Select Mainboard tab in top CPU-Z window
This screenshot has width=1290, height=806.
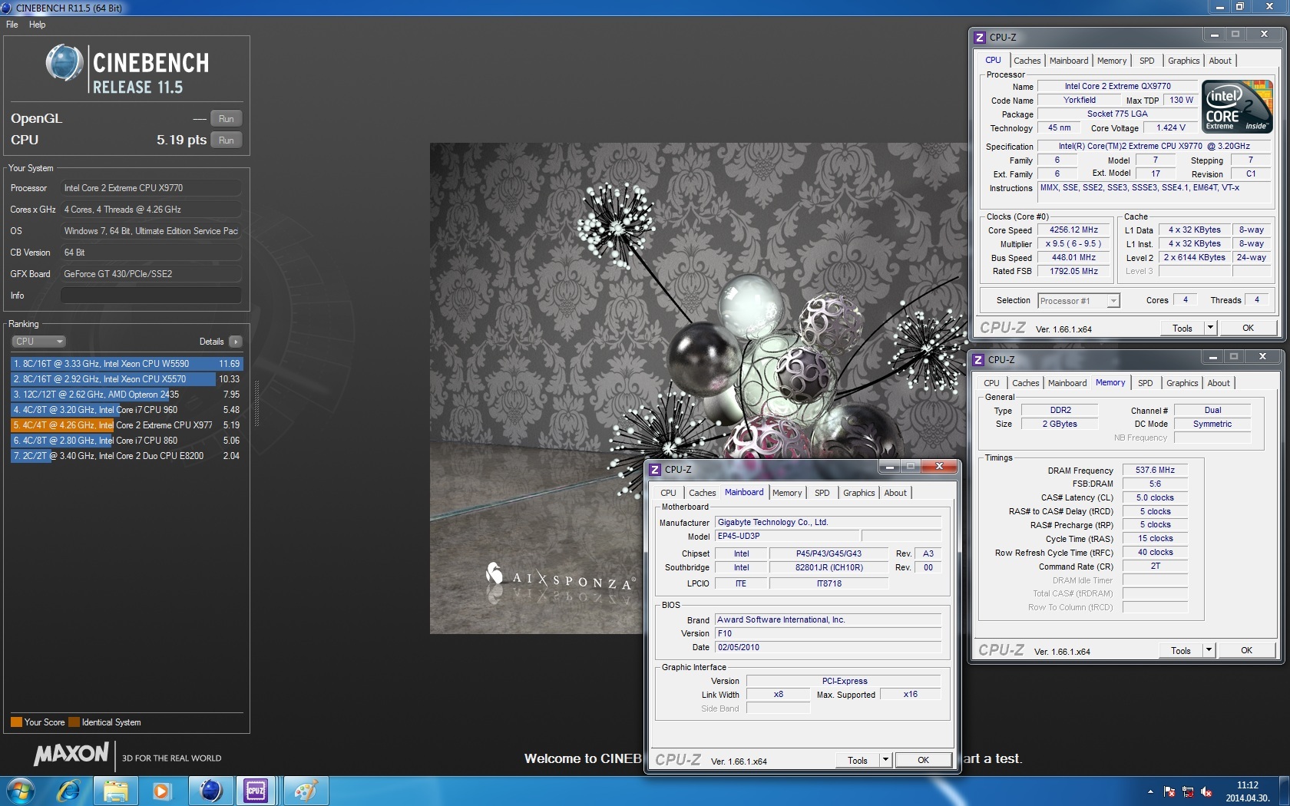tap(1069, 61)
